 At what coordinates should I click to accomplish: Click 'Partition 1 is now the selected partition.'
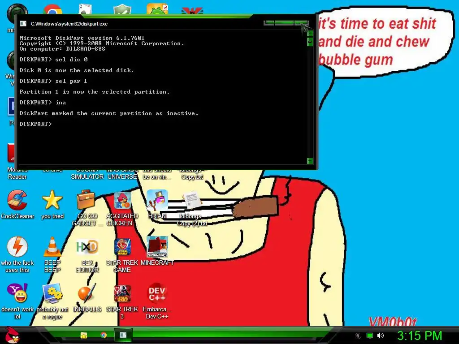click(95, 92)
